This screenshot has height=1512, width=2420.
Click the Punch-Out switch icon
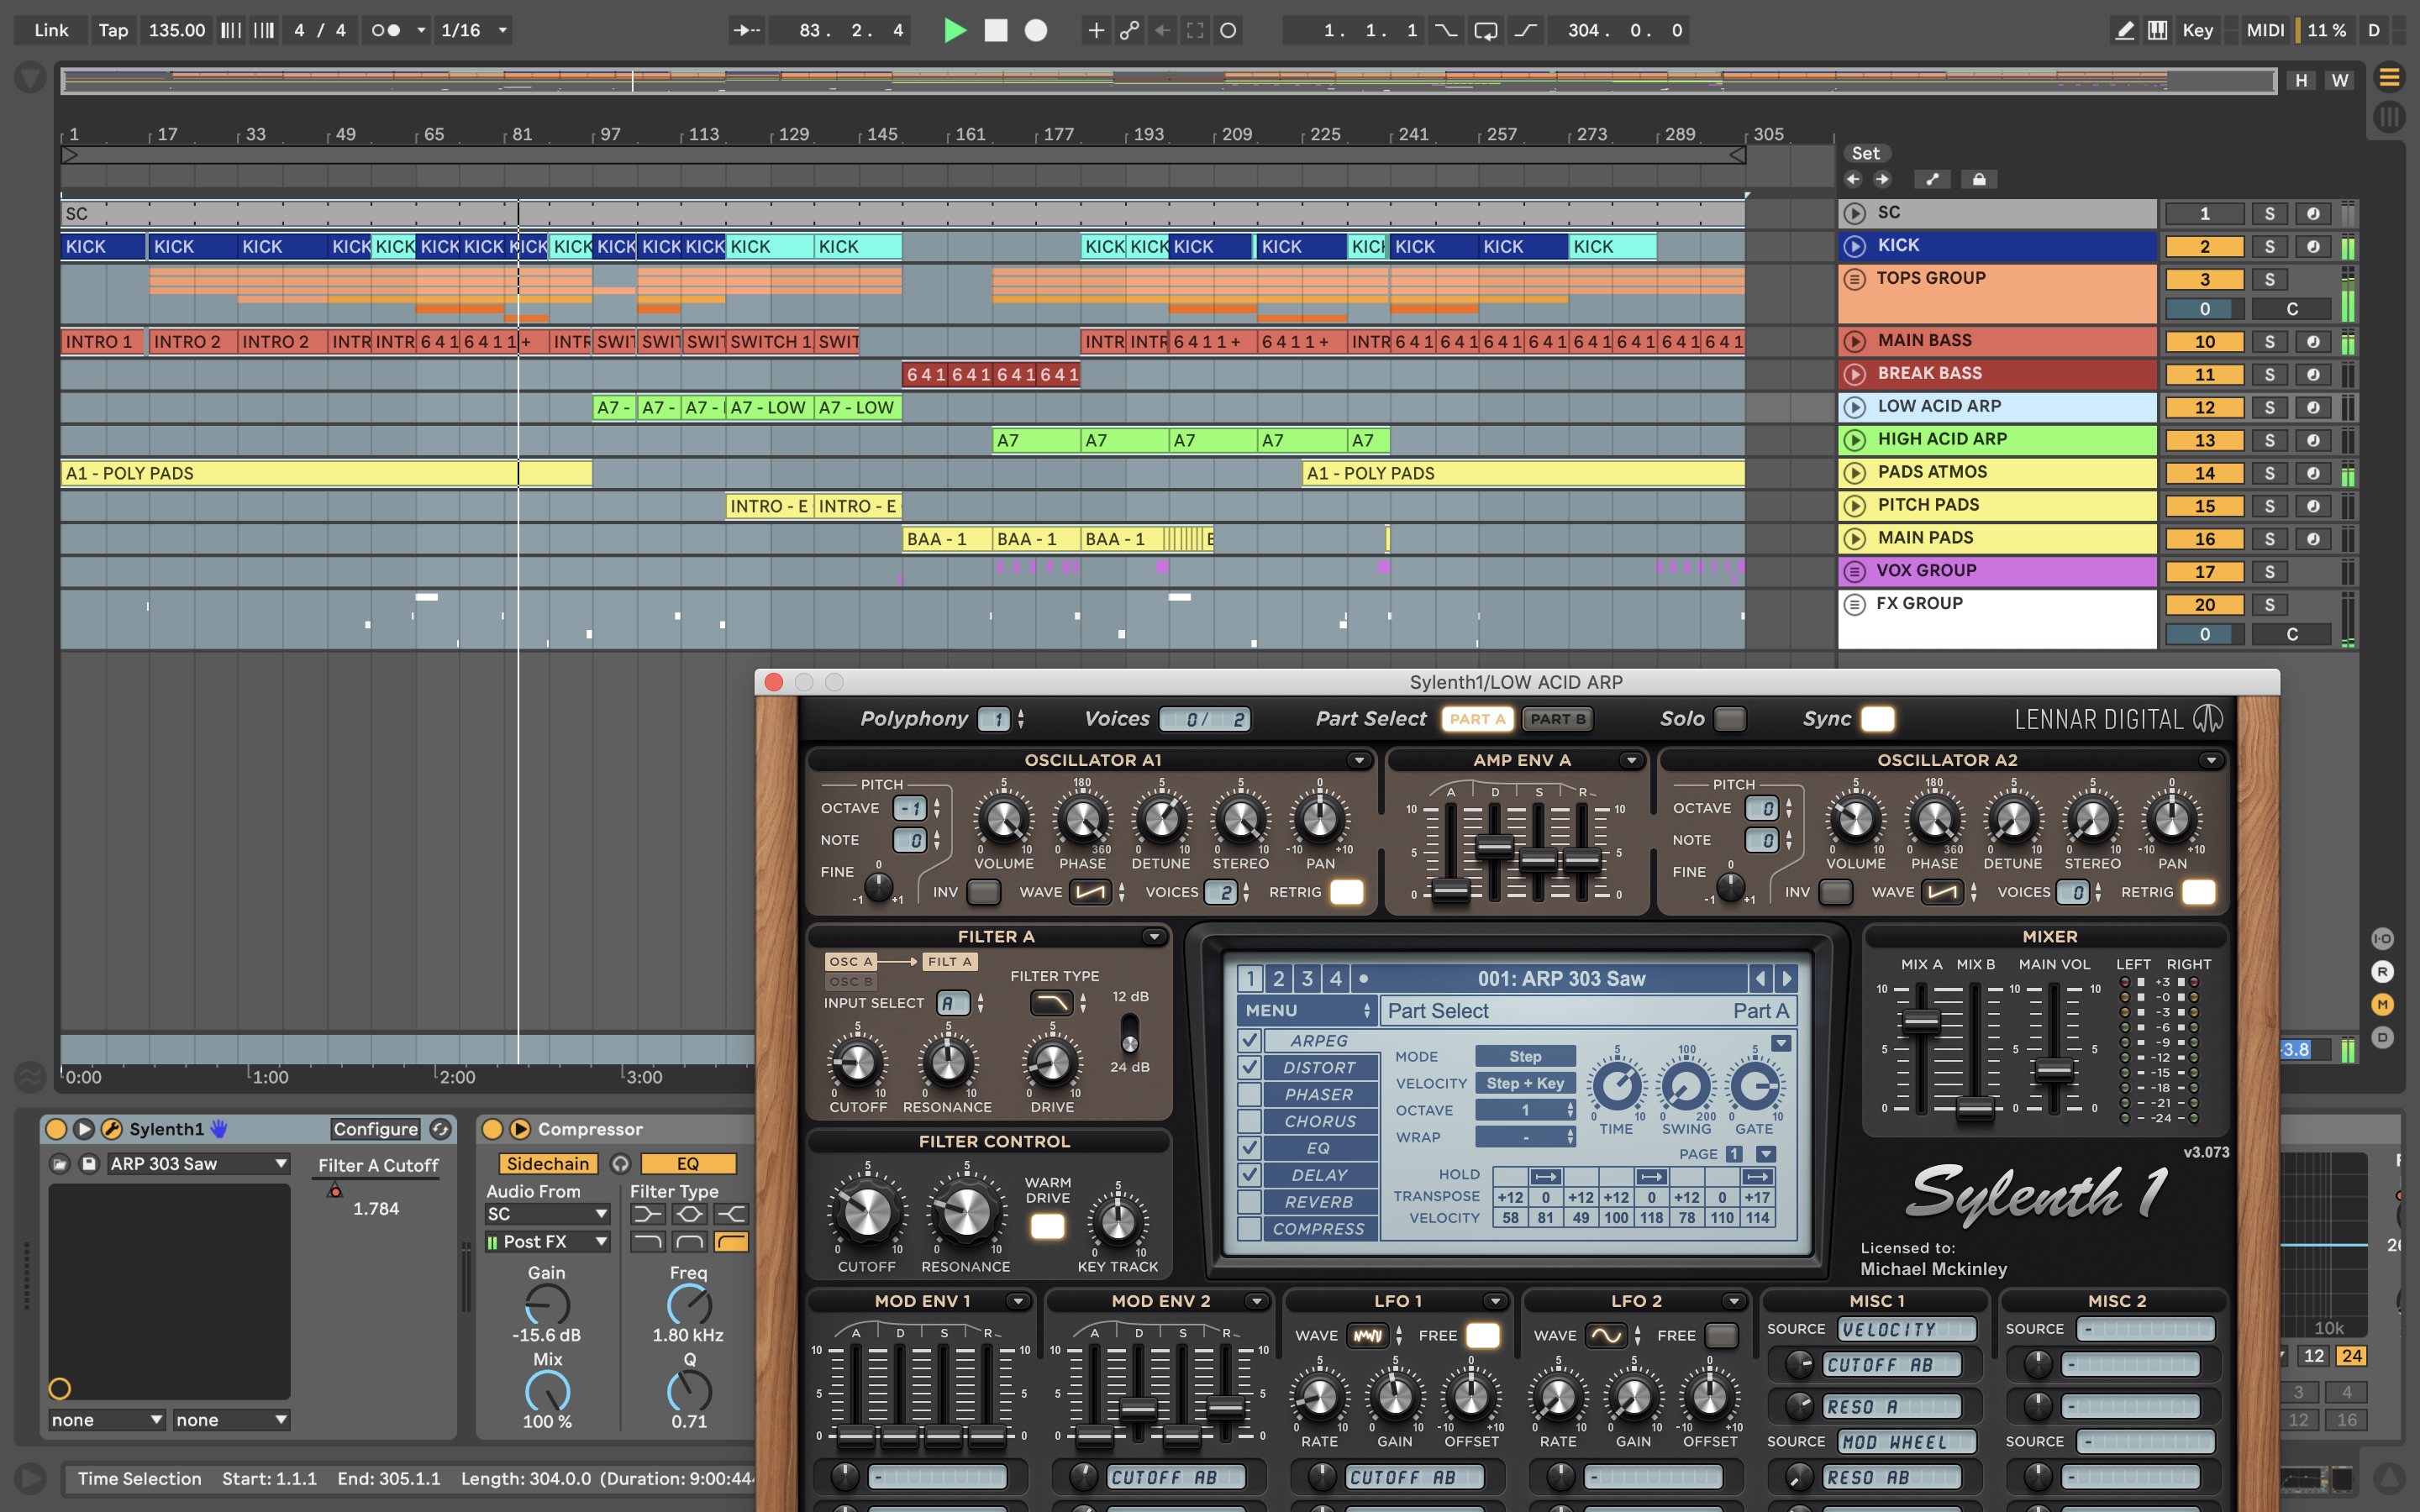(1525, 30)
